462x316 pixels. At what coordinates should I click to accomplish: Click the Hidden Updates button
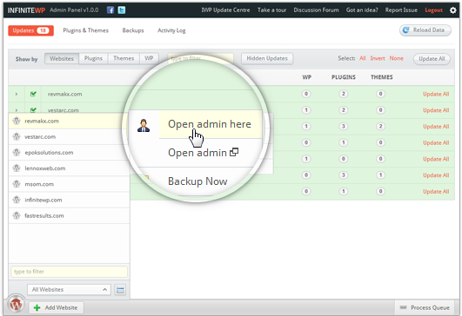tap(267, 58)
